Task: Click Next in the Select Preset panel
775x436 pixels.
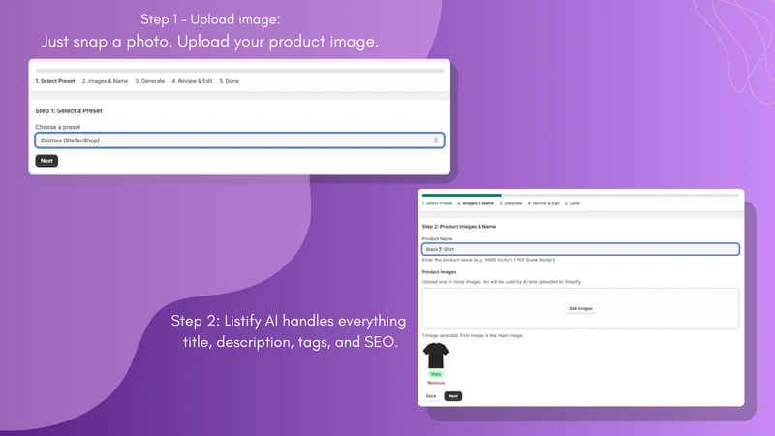Action: point(46,161)
